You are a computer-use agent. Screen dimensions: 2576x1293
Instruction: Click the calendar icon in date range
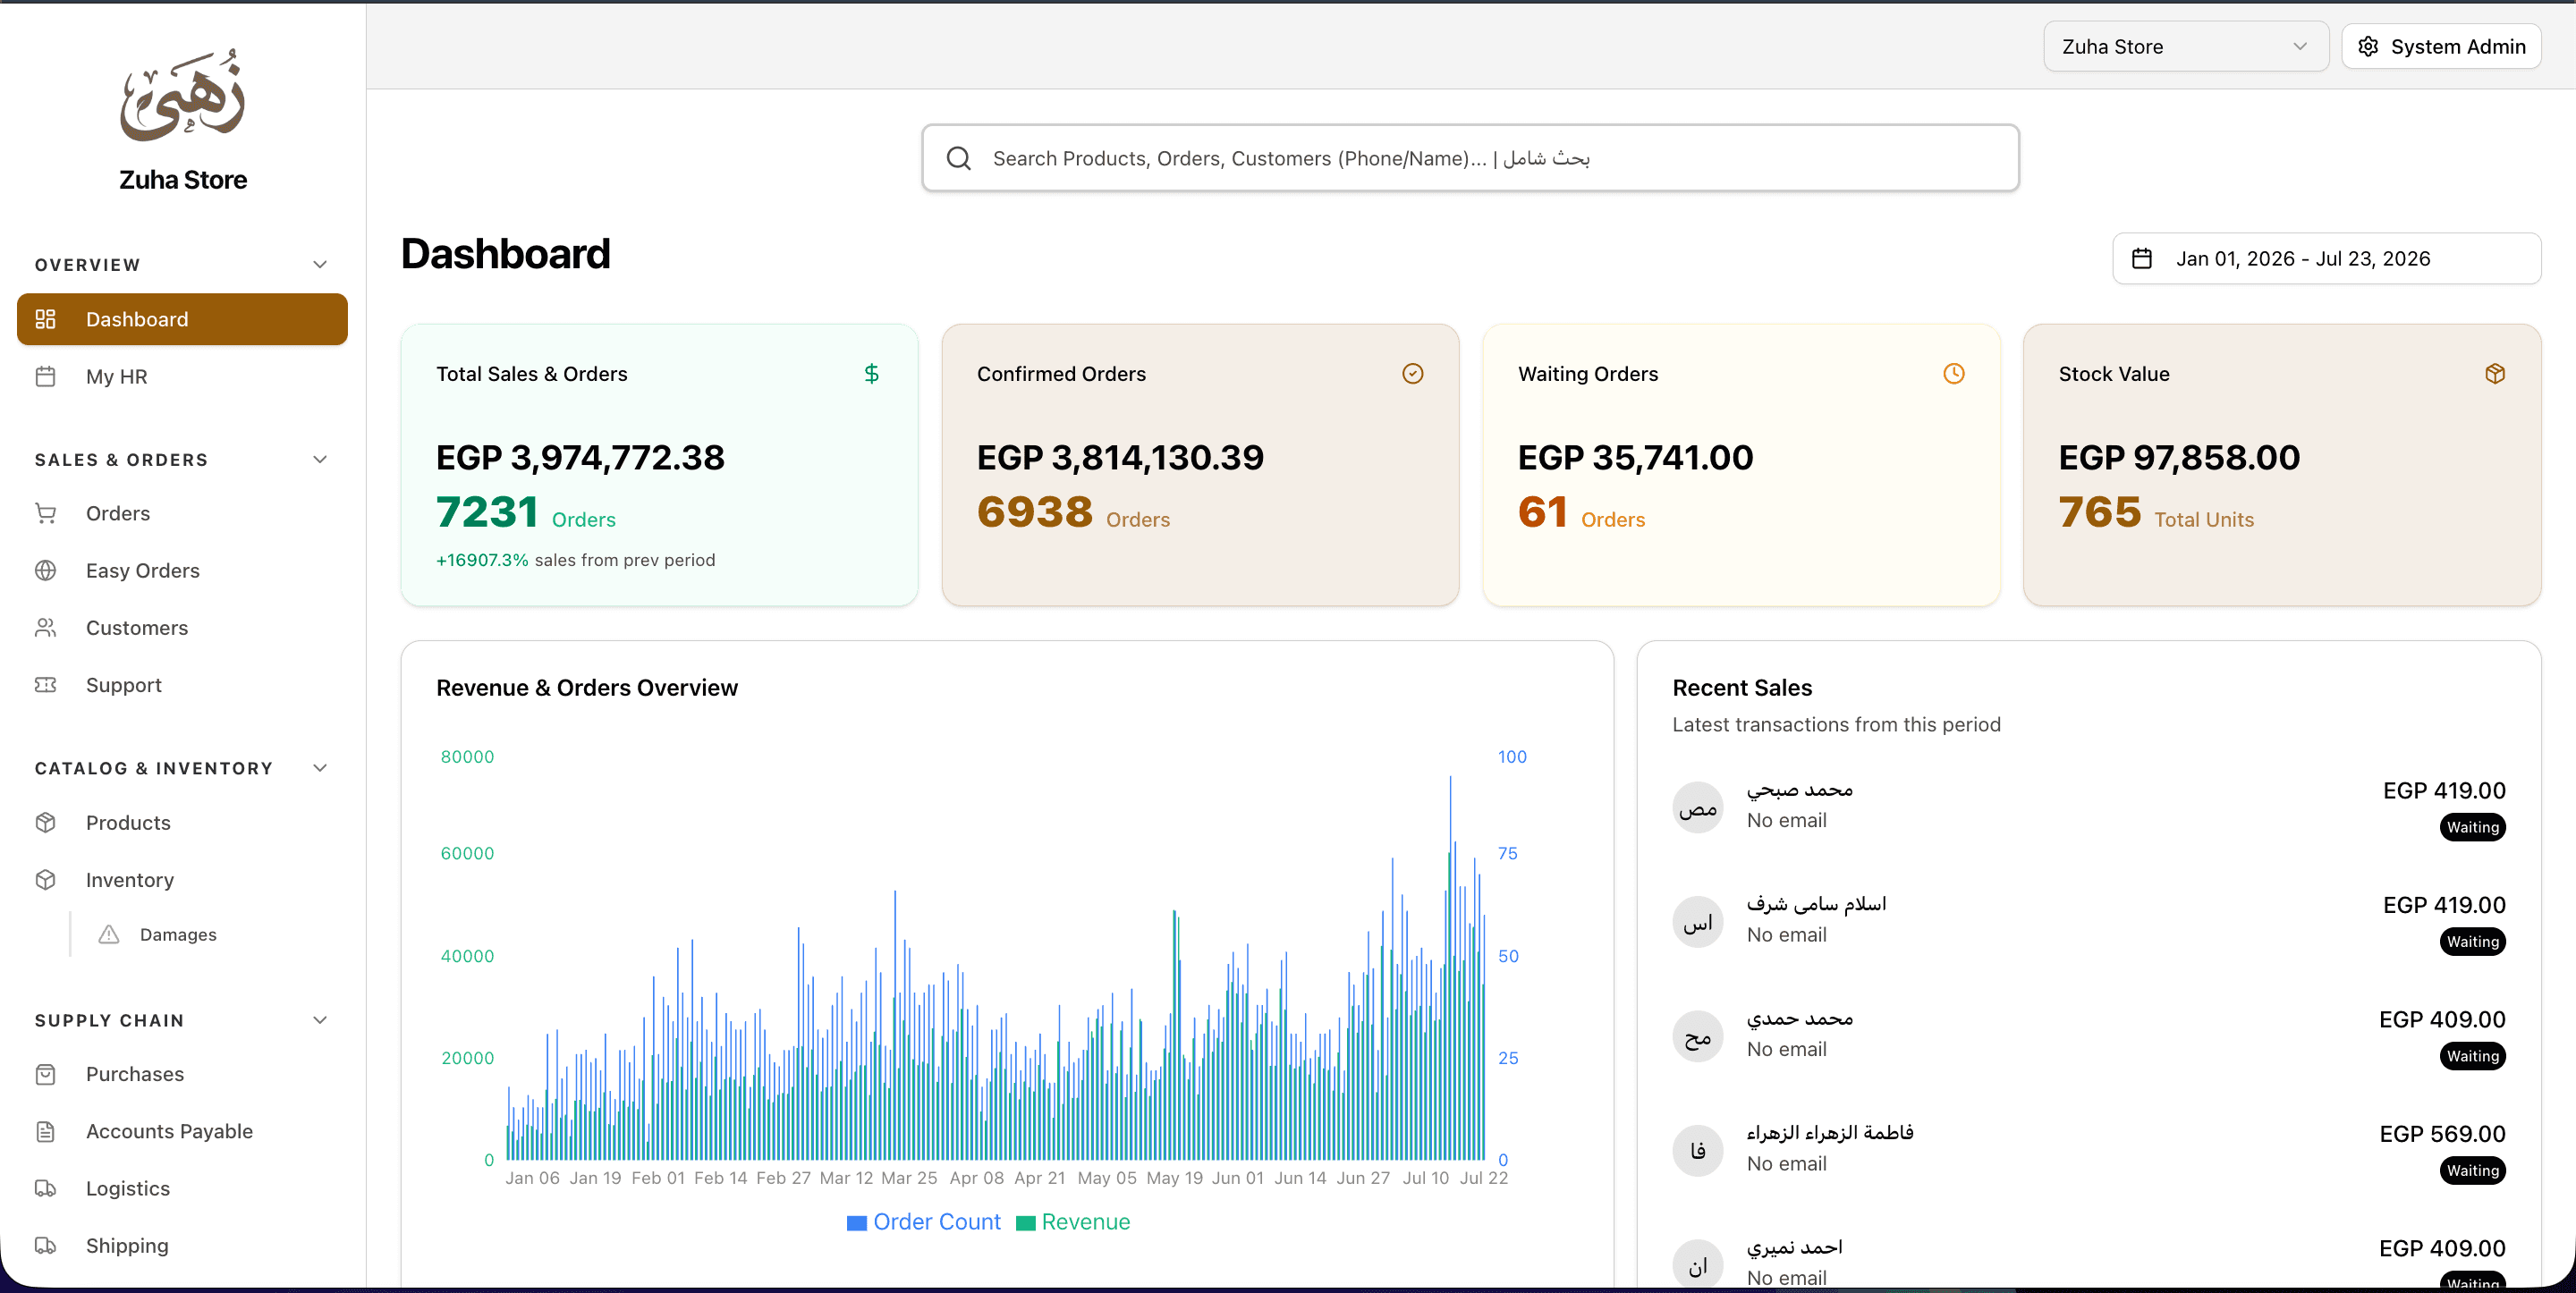(2141, 258)
